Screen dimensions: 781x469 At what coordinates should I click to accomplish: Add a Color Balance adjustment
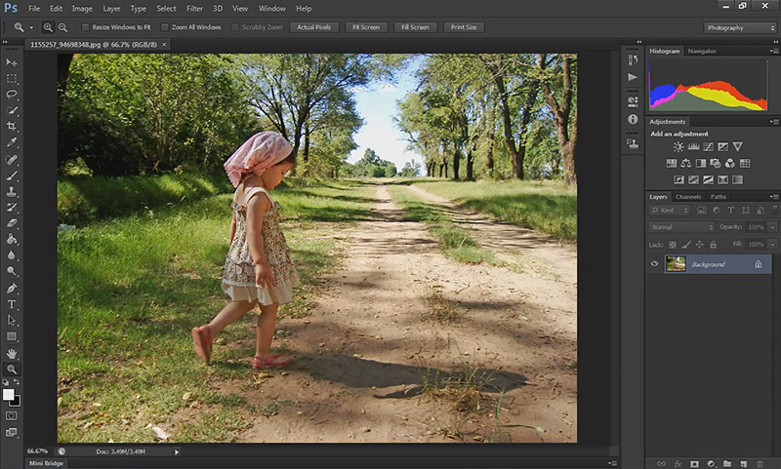click(x=686, y=163)
